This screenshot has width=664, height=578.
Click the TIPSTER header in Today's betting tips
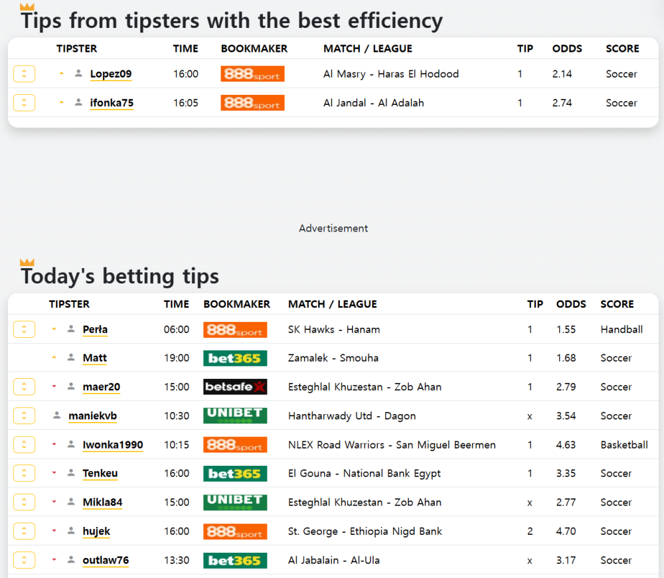click(x=69, y=304)
